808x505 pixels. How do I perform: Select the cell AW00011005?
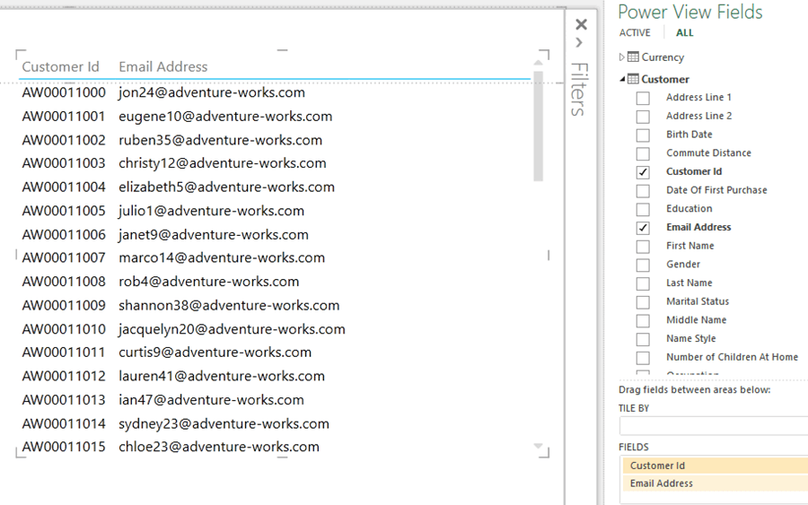64,211
